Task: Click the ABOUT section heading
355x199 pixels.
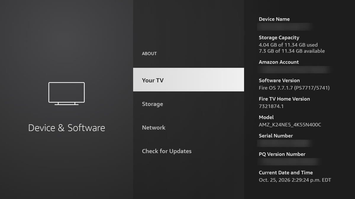Action: [x=149, y=54]
